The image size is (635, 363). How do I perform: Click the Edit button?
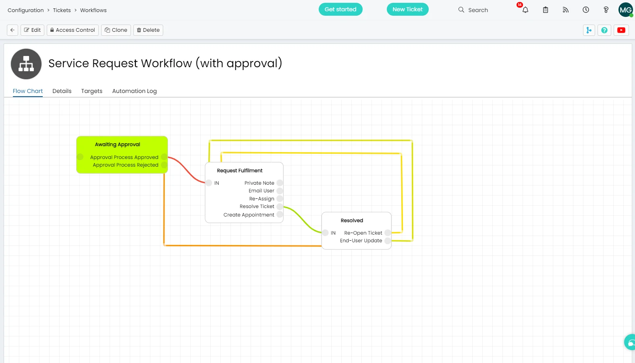(x=32, y=30)
